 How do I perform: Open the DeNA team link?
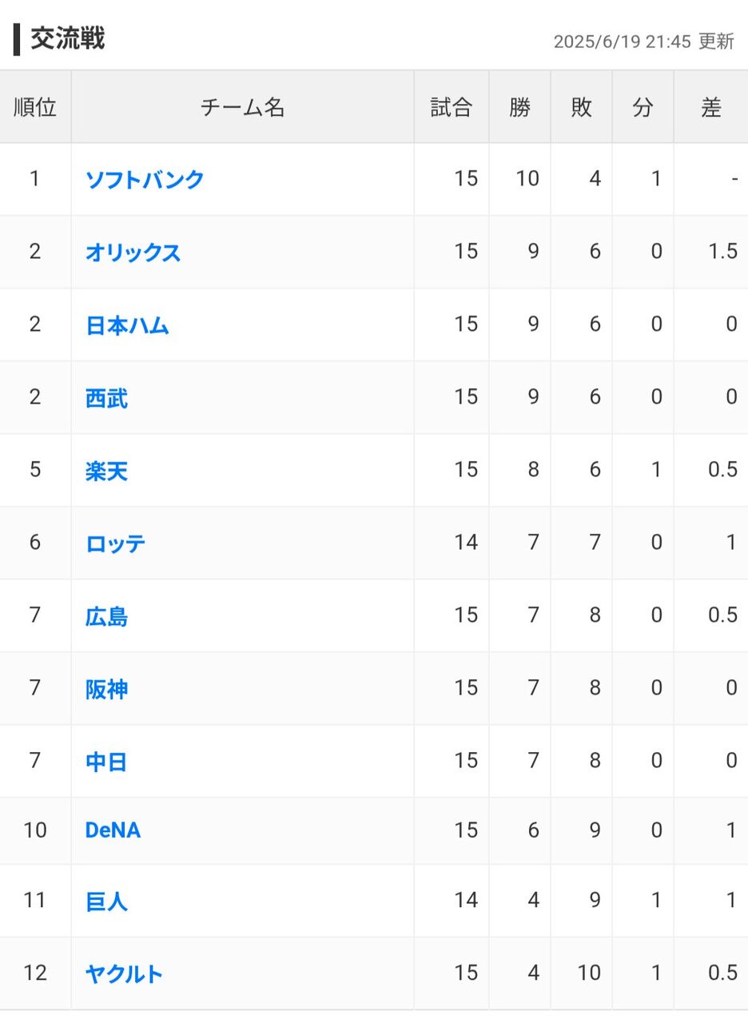click(x=113, y=830)
